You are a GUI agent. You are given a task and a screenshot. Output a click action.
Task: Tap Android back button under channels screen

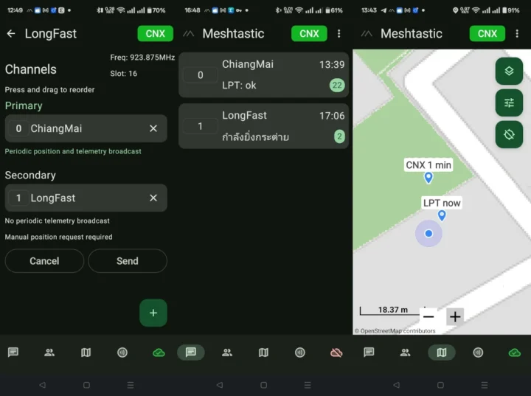42,385
